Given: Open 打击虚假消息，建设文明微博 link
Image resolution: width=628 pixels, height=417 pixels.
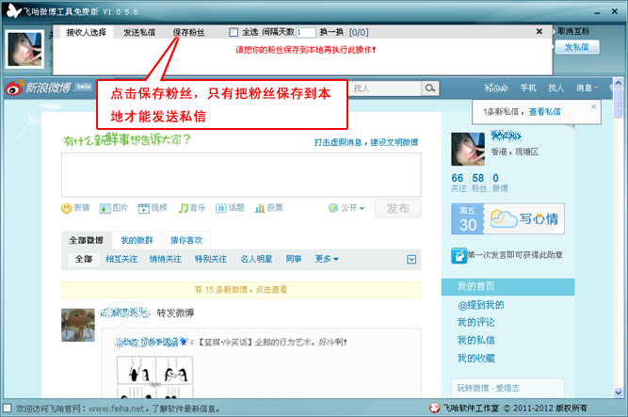Looking at the screenshot, I should 366,142.
